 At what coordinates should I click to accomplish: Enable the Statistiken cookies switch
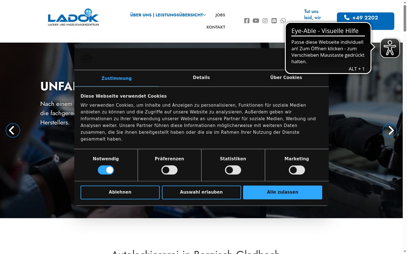[x=233, y=170]
